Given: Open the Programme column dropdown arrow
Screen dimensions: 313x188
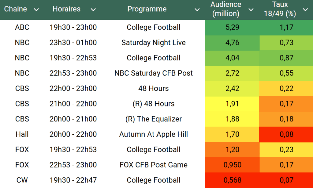Looking at the screenshot, I should pos(196,10).
